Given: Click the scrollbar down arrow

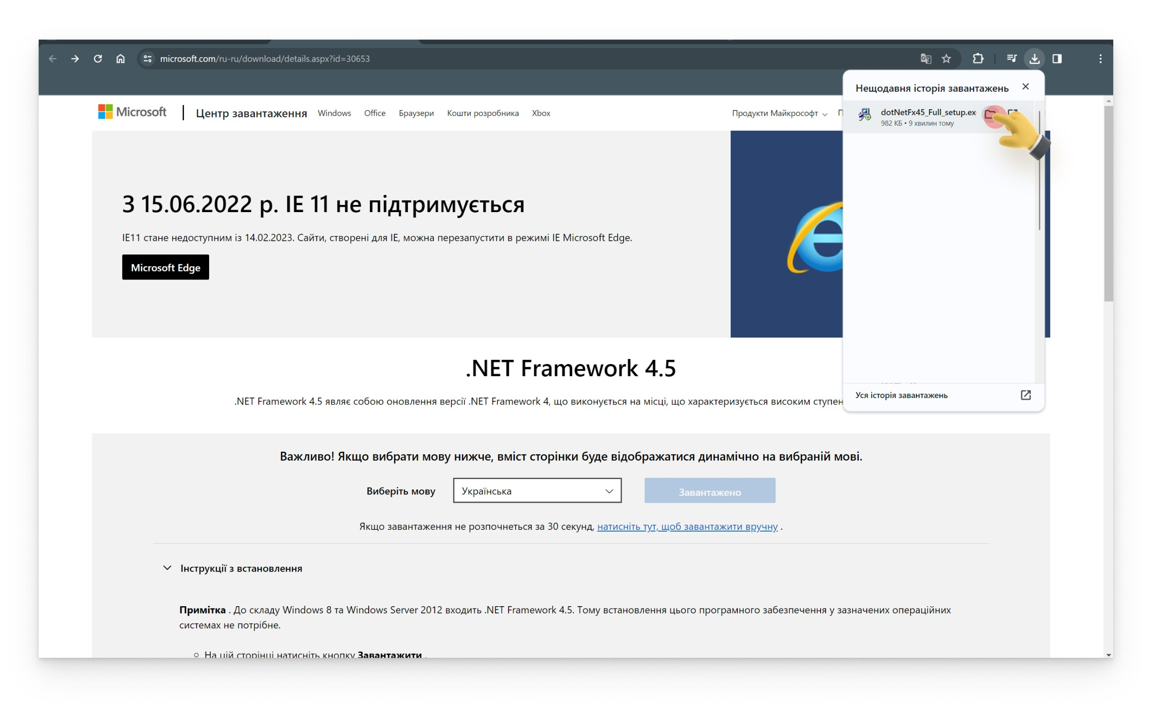Looking at the screenshot, I should pos(1109,655).
